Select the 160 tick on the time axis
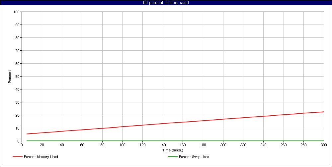 click(x=183, y=145)
